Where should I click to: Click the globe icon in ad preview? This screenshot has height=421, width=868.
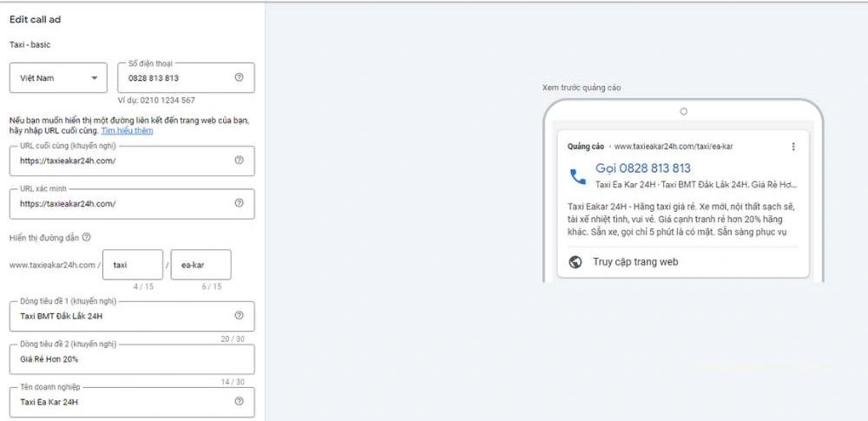[x=575, y=262]
